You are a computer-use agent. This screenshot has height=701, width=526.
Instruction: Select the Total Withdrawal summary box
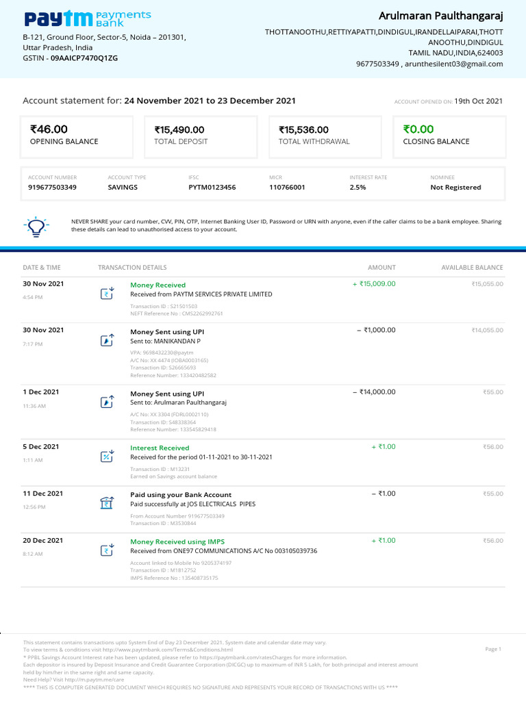click(x=325, y=136)
